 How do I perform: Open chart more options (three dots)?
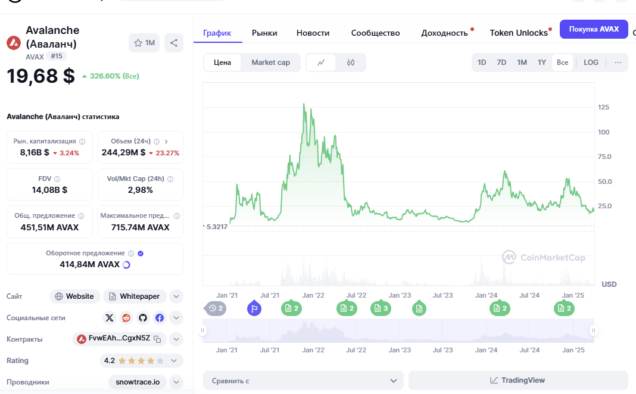[618, 62]
